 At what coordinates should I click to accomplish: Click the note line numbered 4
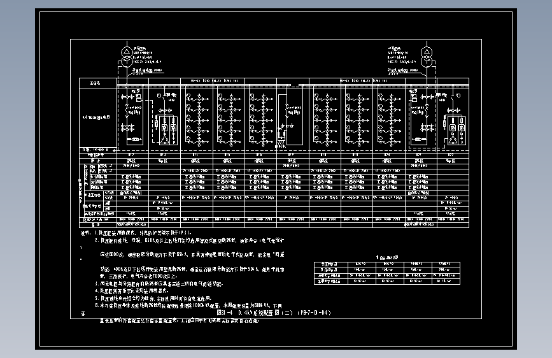(x=132, y=291)
